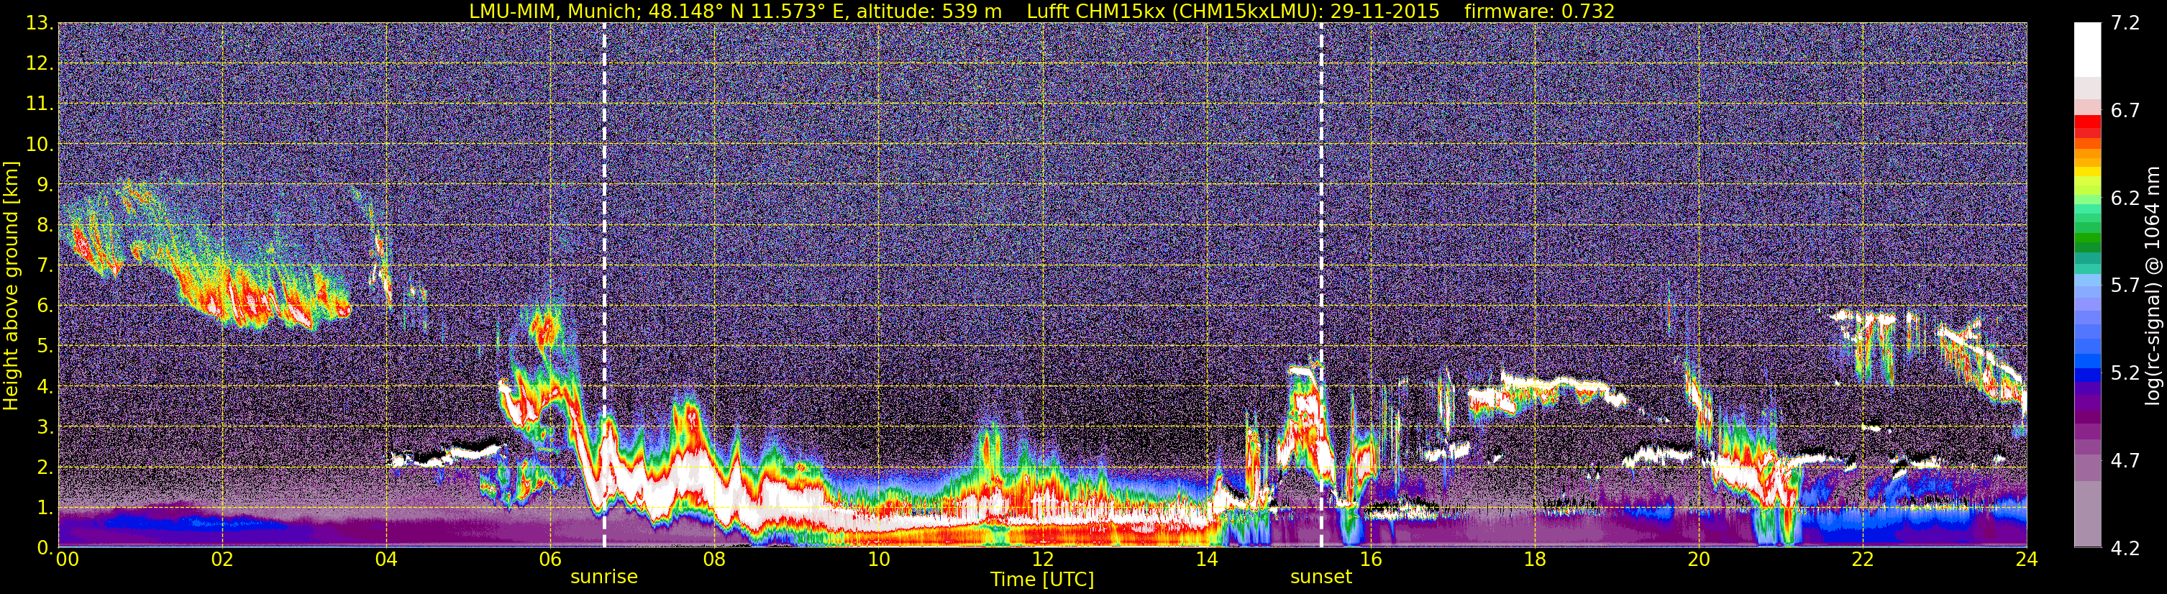The width and height of the screenshot is (2167, 594).
Task: Click time axis tick '08'
Action: (714, 559)
